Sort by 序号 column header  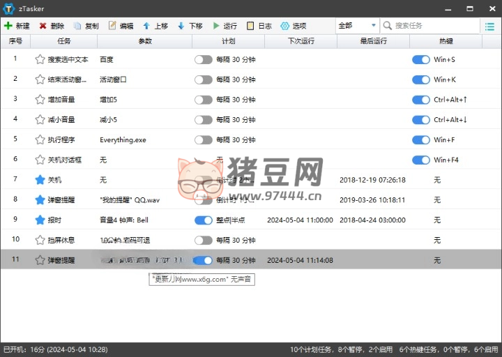pyautogui.click(x=15, y=41)
